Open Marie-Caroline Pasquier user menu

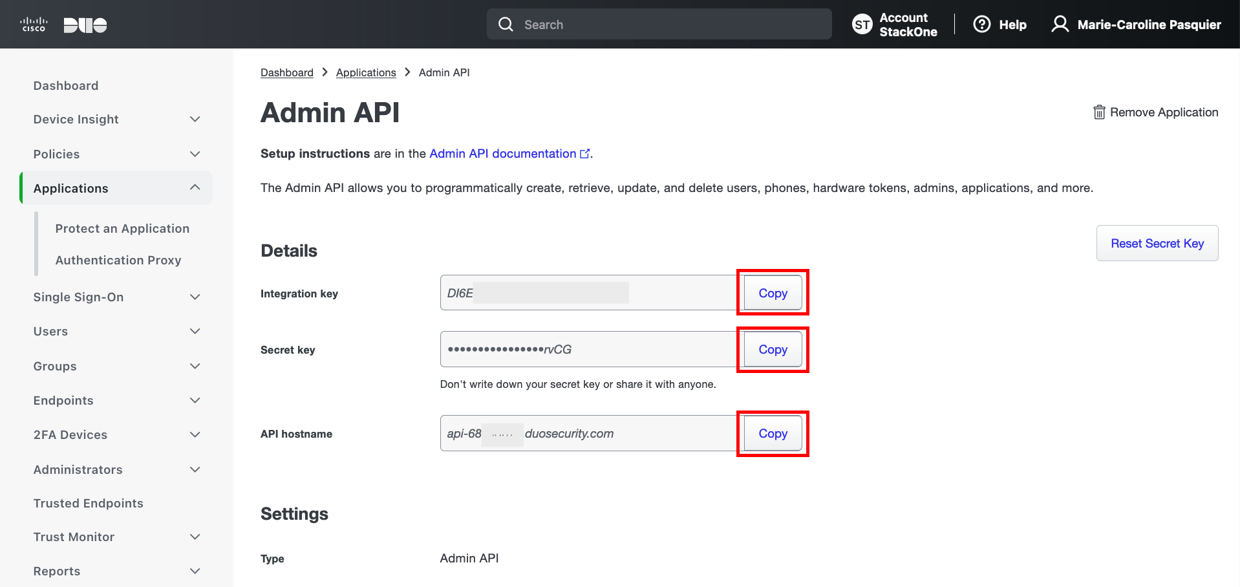click(x=1149, y=25)
